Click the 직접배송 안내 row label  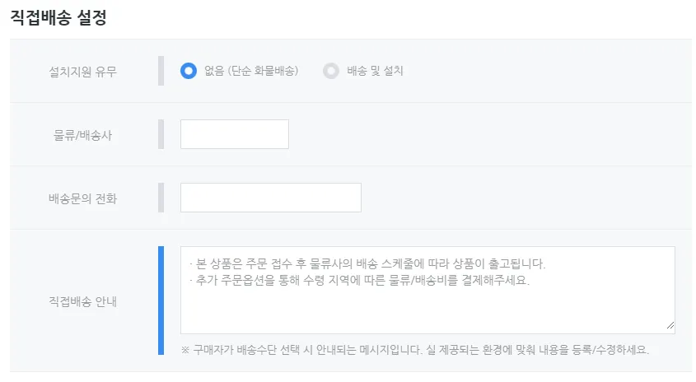tap(83, 301)
